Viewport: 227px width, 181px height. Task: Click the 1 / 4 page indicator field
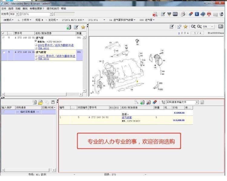(197, 33)
